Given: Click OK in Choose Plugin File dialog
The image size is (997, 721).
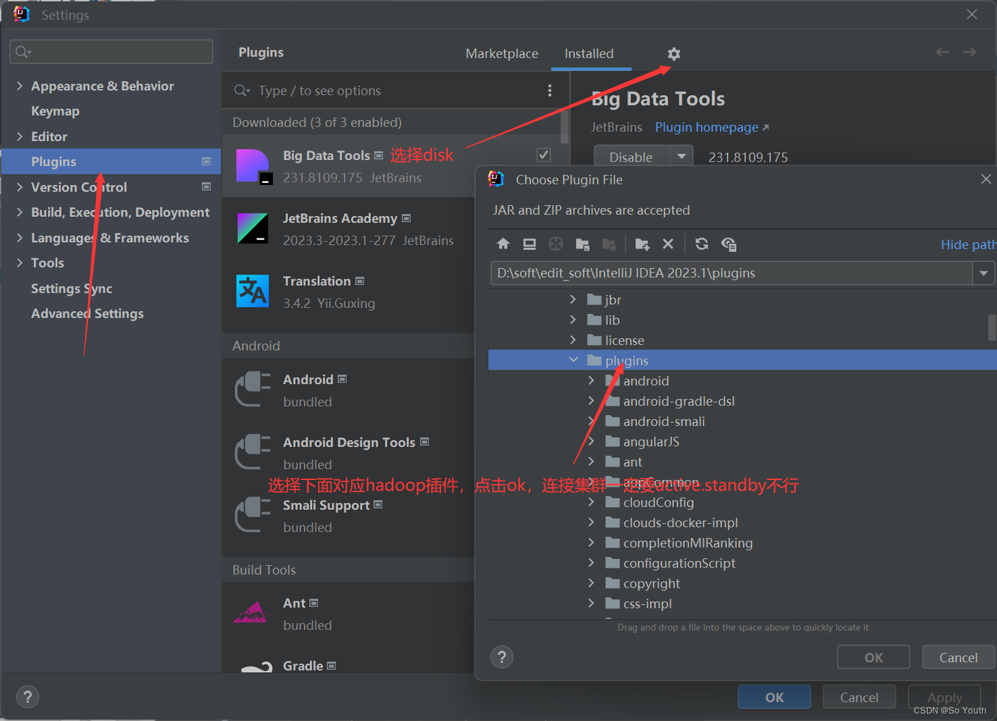Looking at the screenshot, I should (x=873, y=657).
